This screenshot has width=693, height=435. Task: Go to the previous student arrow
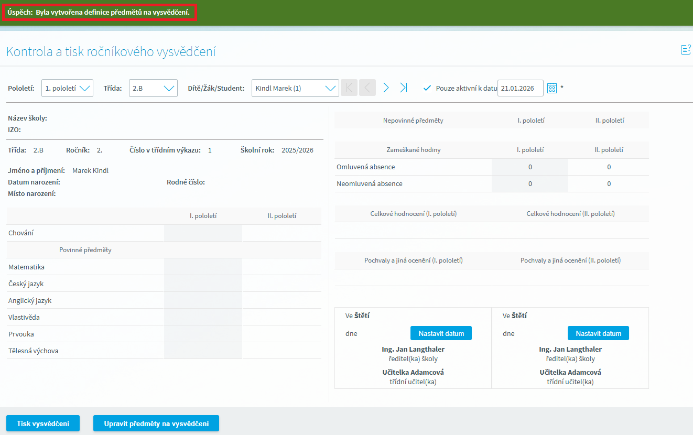[367, 88]
